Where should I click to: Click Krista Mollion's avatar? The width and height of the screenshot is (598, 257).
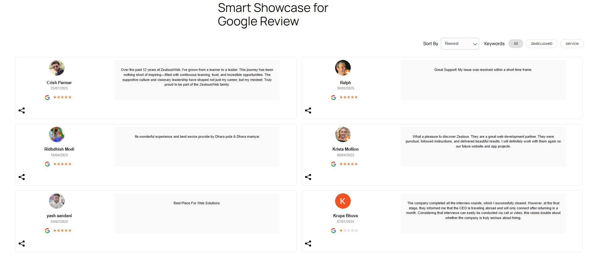(x=343, y=134)
